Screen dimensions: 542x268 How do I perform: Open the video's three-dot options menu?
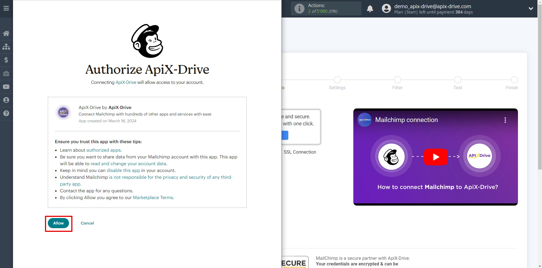coord(505,120)
